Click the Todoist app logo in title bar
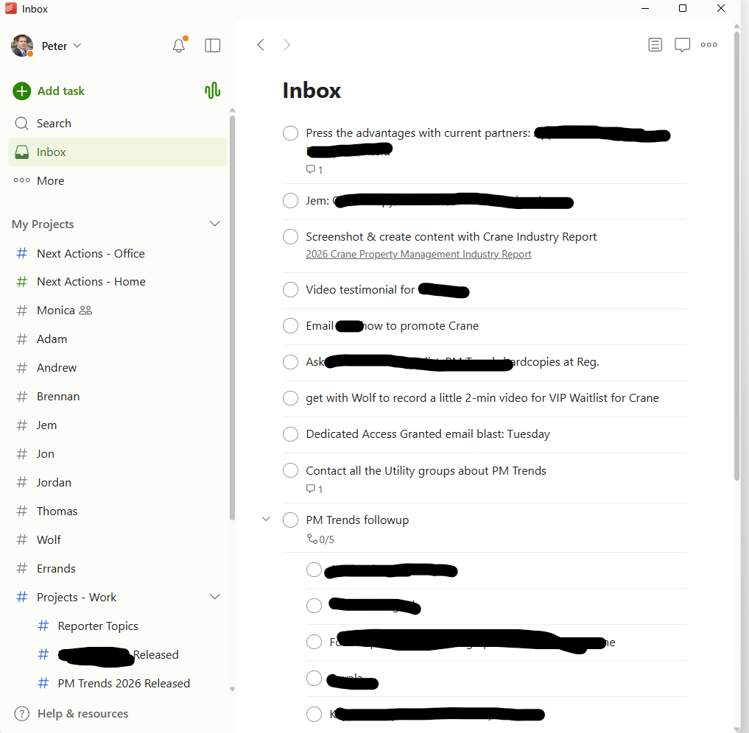The height and width of the screenshot is (733, 749). [x=10, y=9]
